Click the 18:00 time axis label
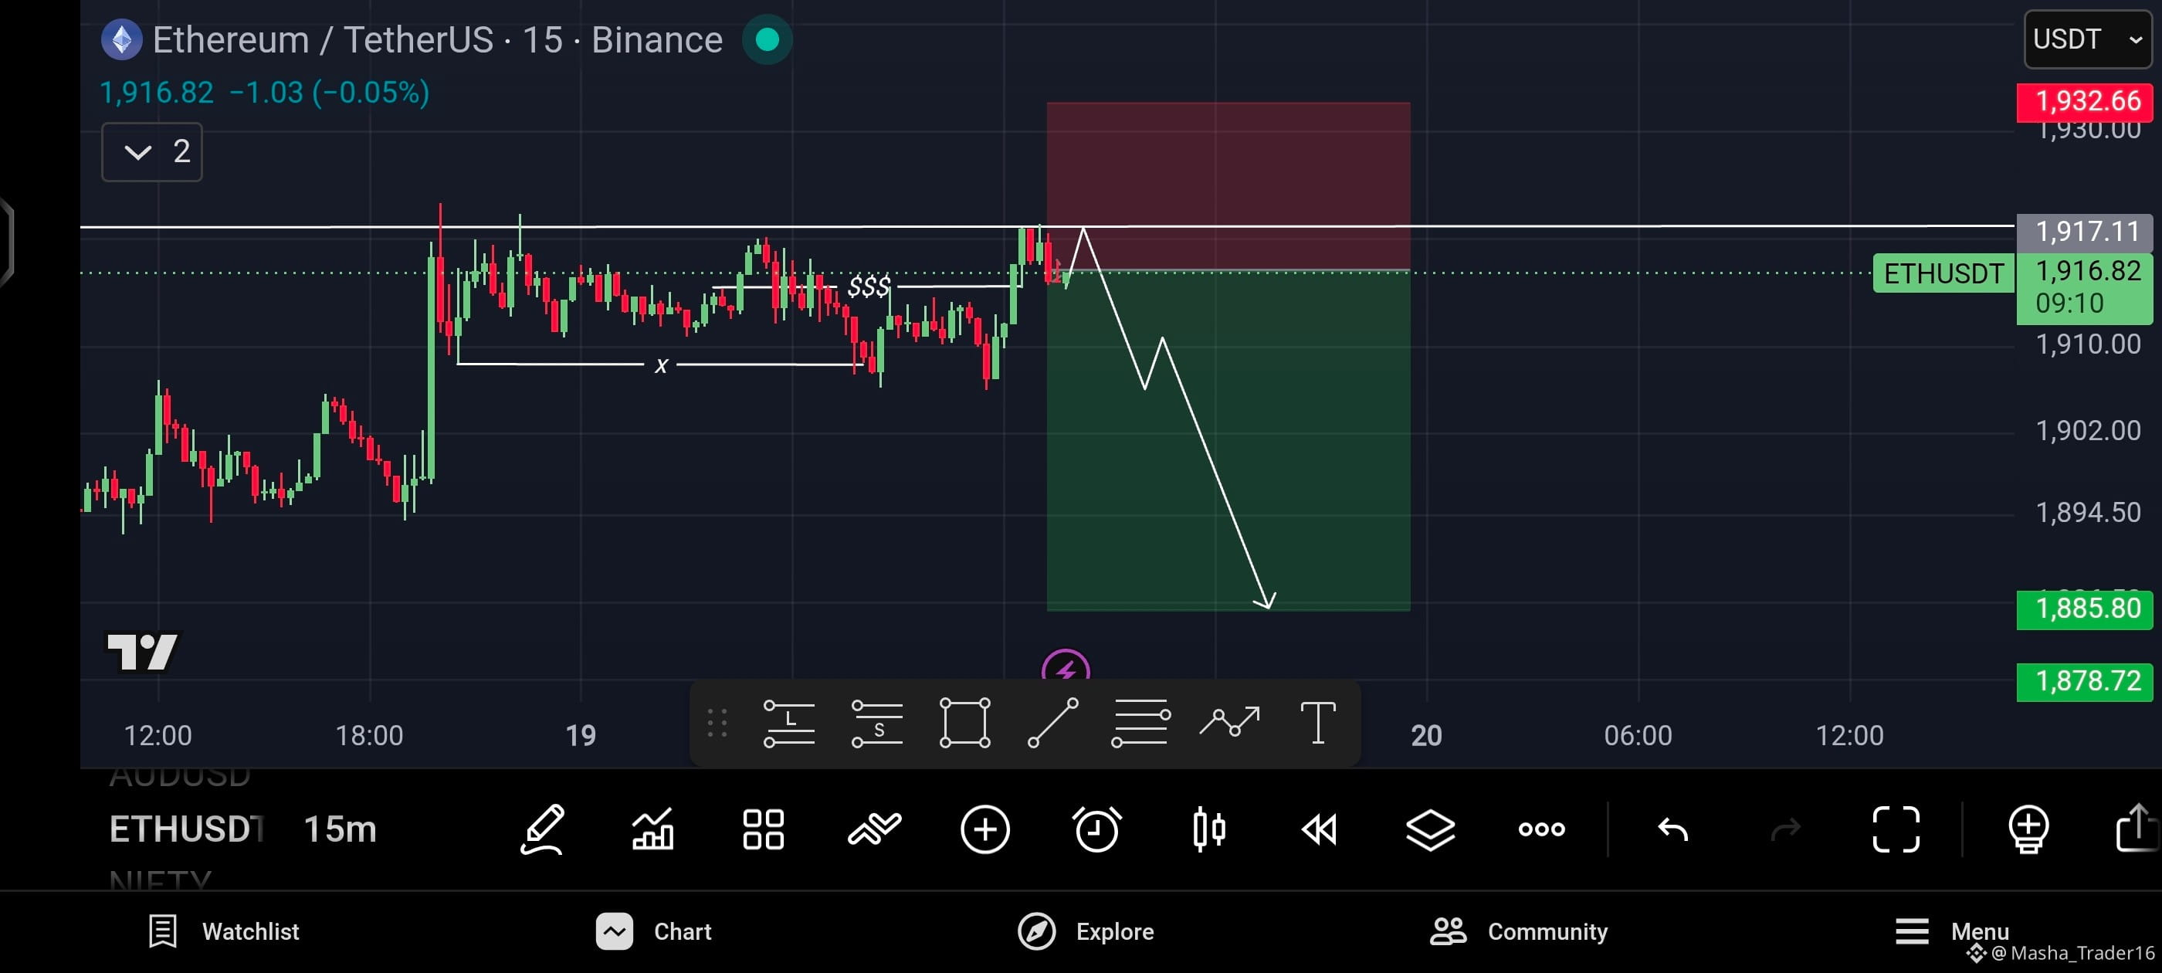 click(369, 735)
